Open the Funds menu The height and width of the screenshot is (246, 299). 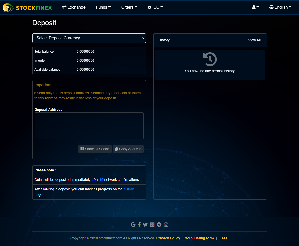pos(103,7)
